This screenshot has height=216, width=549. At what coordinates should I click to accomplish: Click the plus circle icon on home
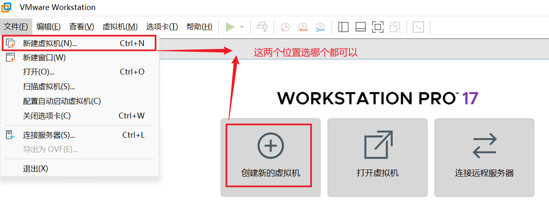coord(270,146)
